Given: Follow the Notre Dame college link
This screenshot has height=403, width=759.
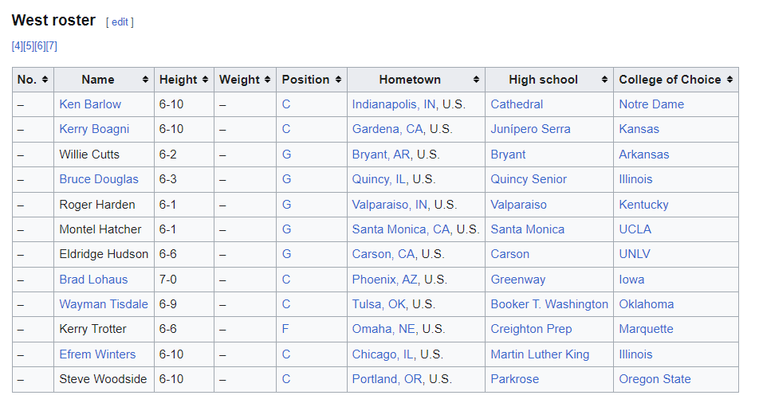Looking at the screenshot, I should [x=651, y=104].
